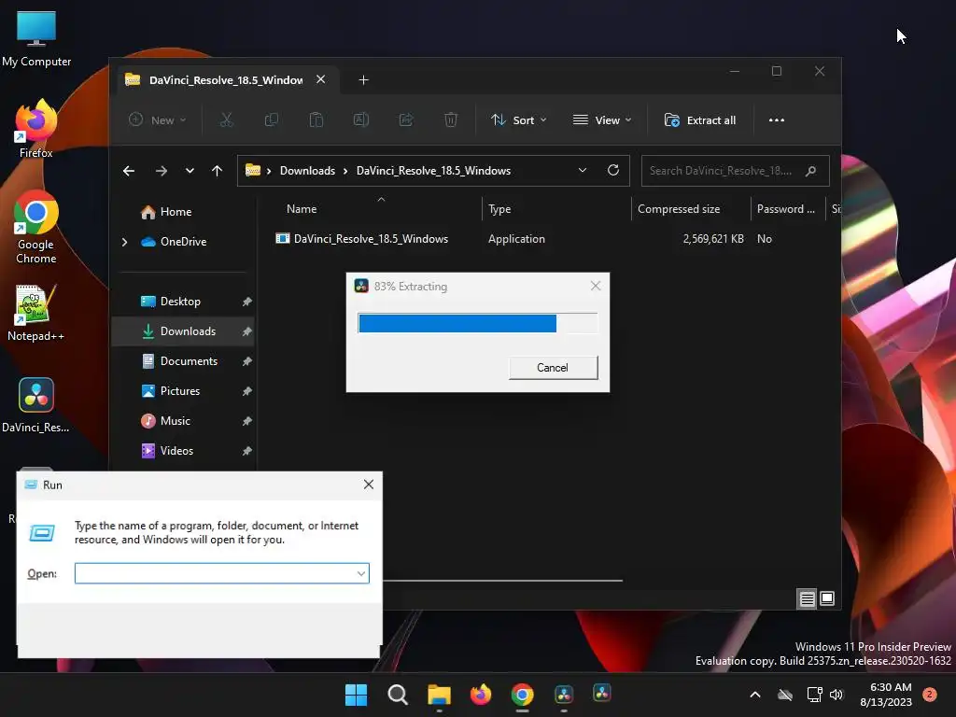Open taskbar Search magnifier
Viewport: 956px width, 717px height.
click(398, 695)
